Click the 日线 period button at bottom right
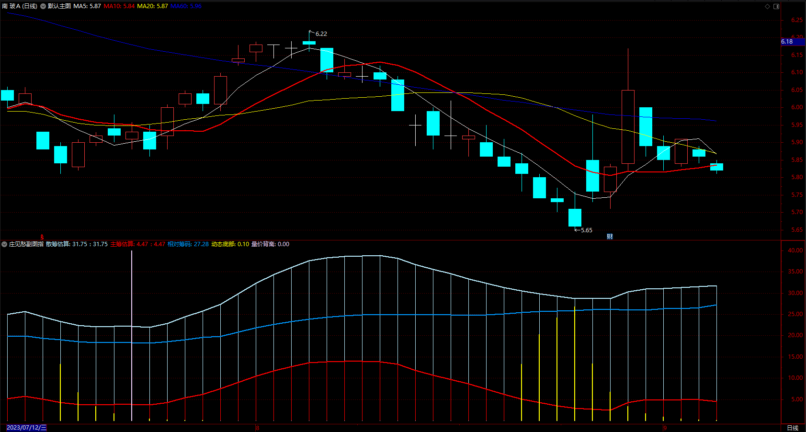Viewport: 806px width, 432px height. 793,428
